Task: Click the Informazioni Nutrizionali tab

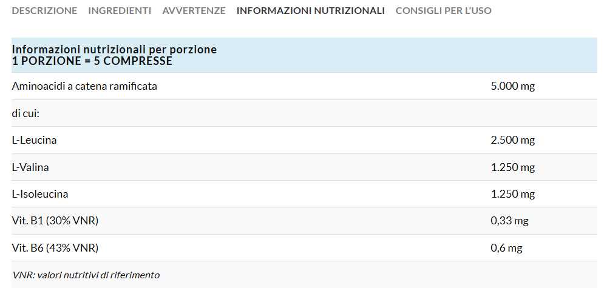Action: [310, 11]
